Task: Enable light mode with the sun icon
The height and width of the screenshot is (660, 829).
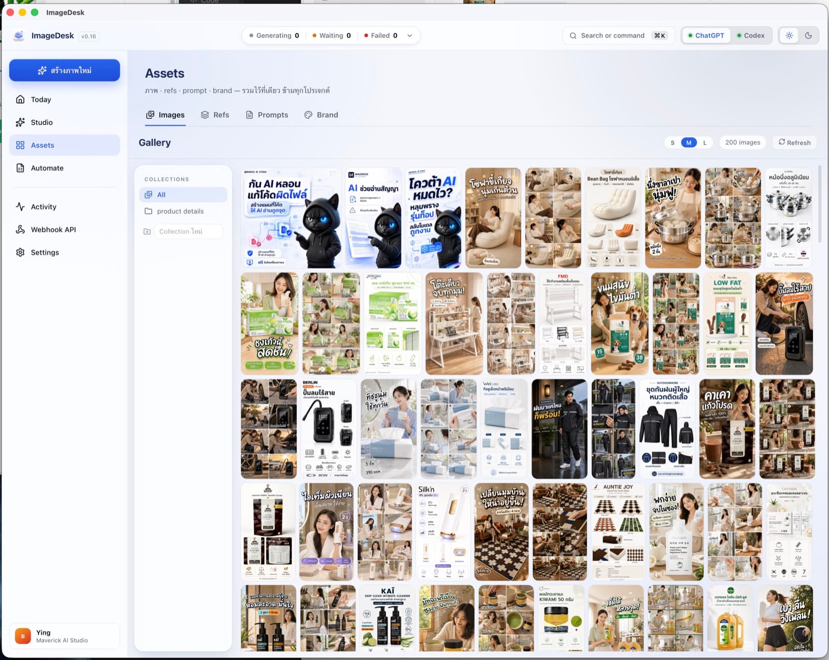Action: tap(789, 36)
